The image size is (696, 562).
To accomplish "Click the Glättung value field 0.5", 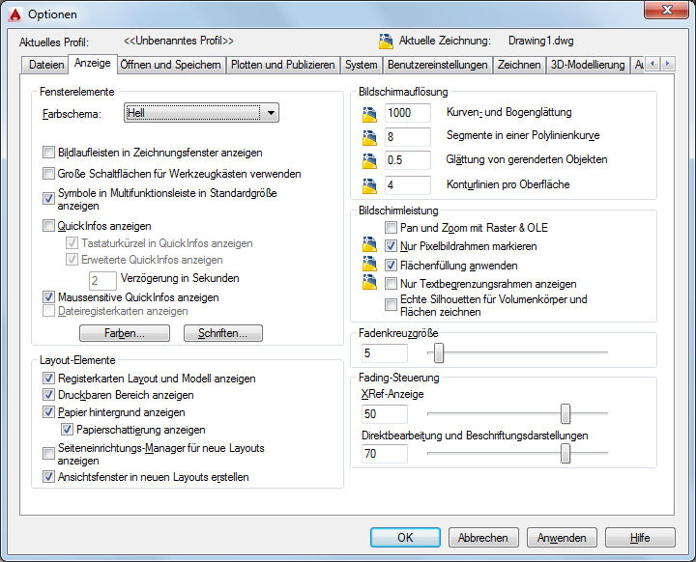I will point(408,160).
